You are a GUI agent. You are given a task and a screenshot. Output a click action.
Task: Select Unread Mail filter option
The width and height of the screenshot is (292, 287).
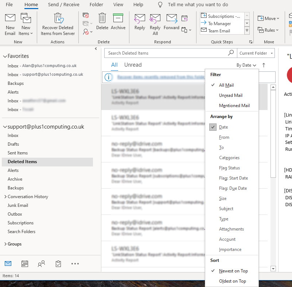click(x=230, y=95)
